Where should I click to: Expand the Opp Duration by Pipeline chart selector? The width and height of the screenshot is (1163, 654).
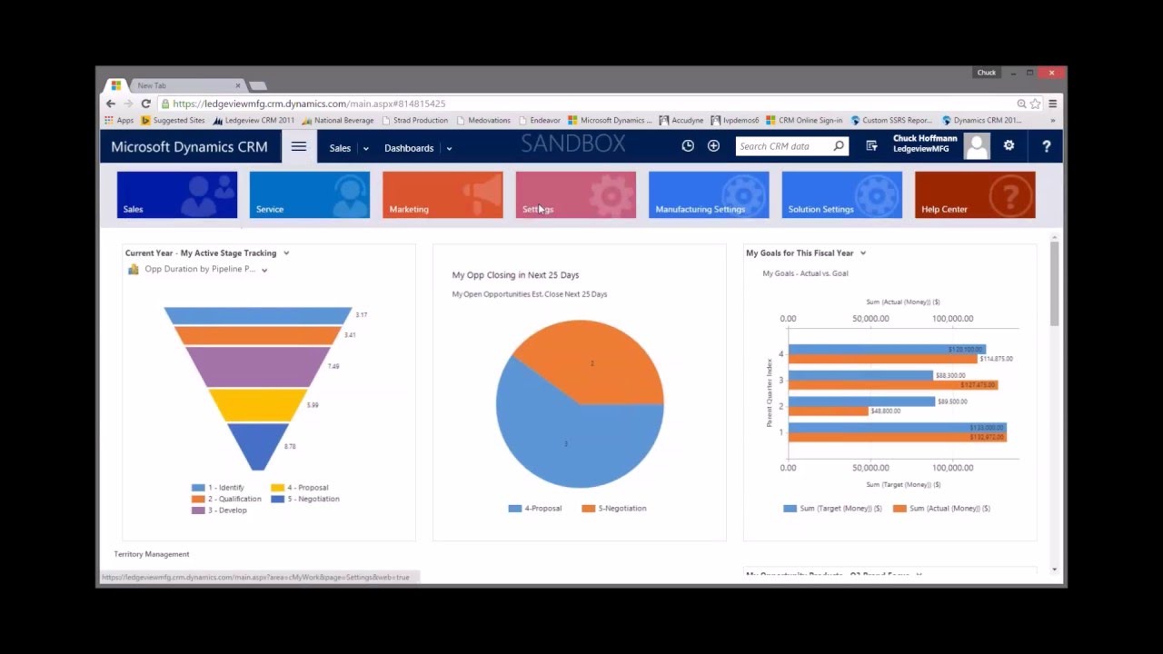pos(264,270)
